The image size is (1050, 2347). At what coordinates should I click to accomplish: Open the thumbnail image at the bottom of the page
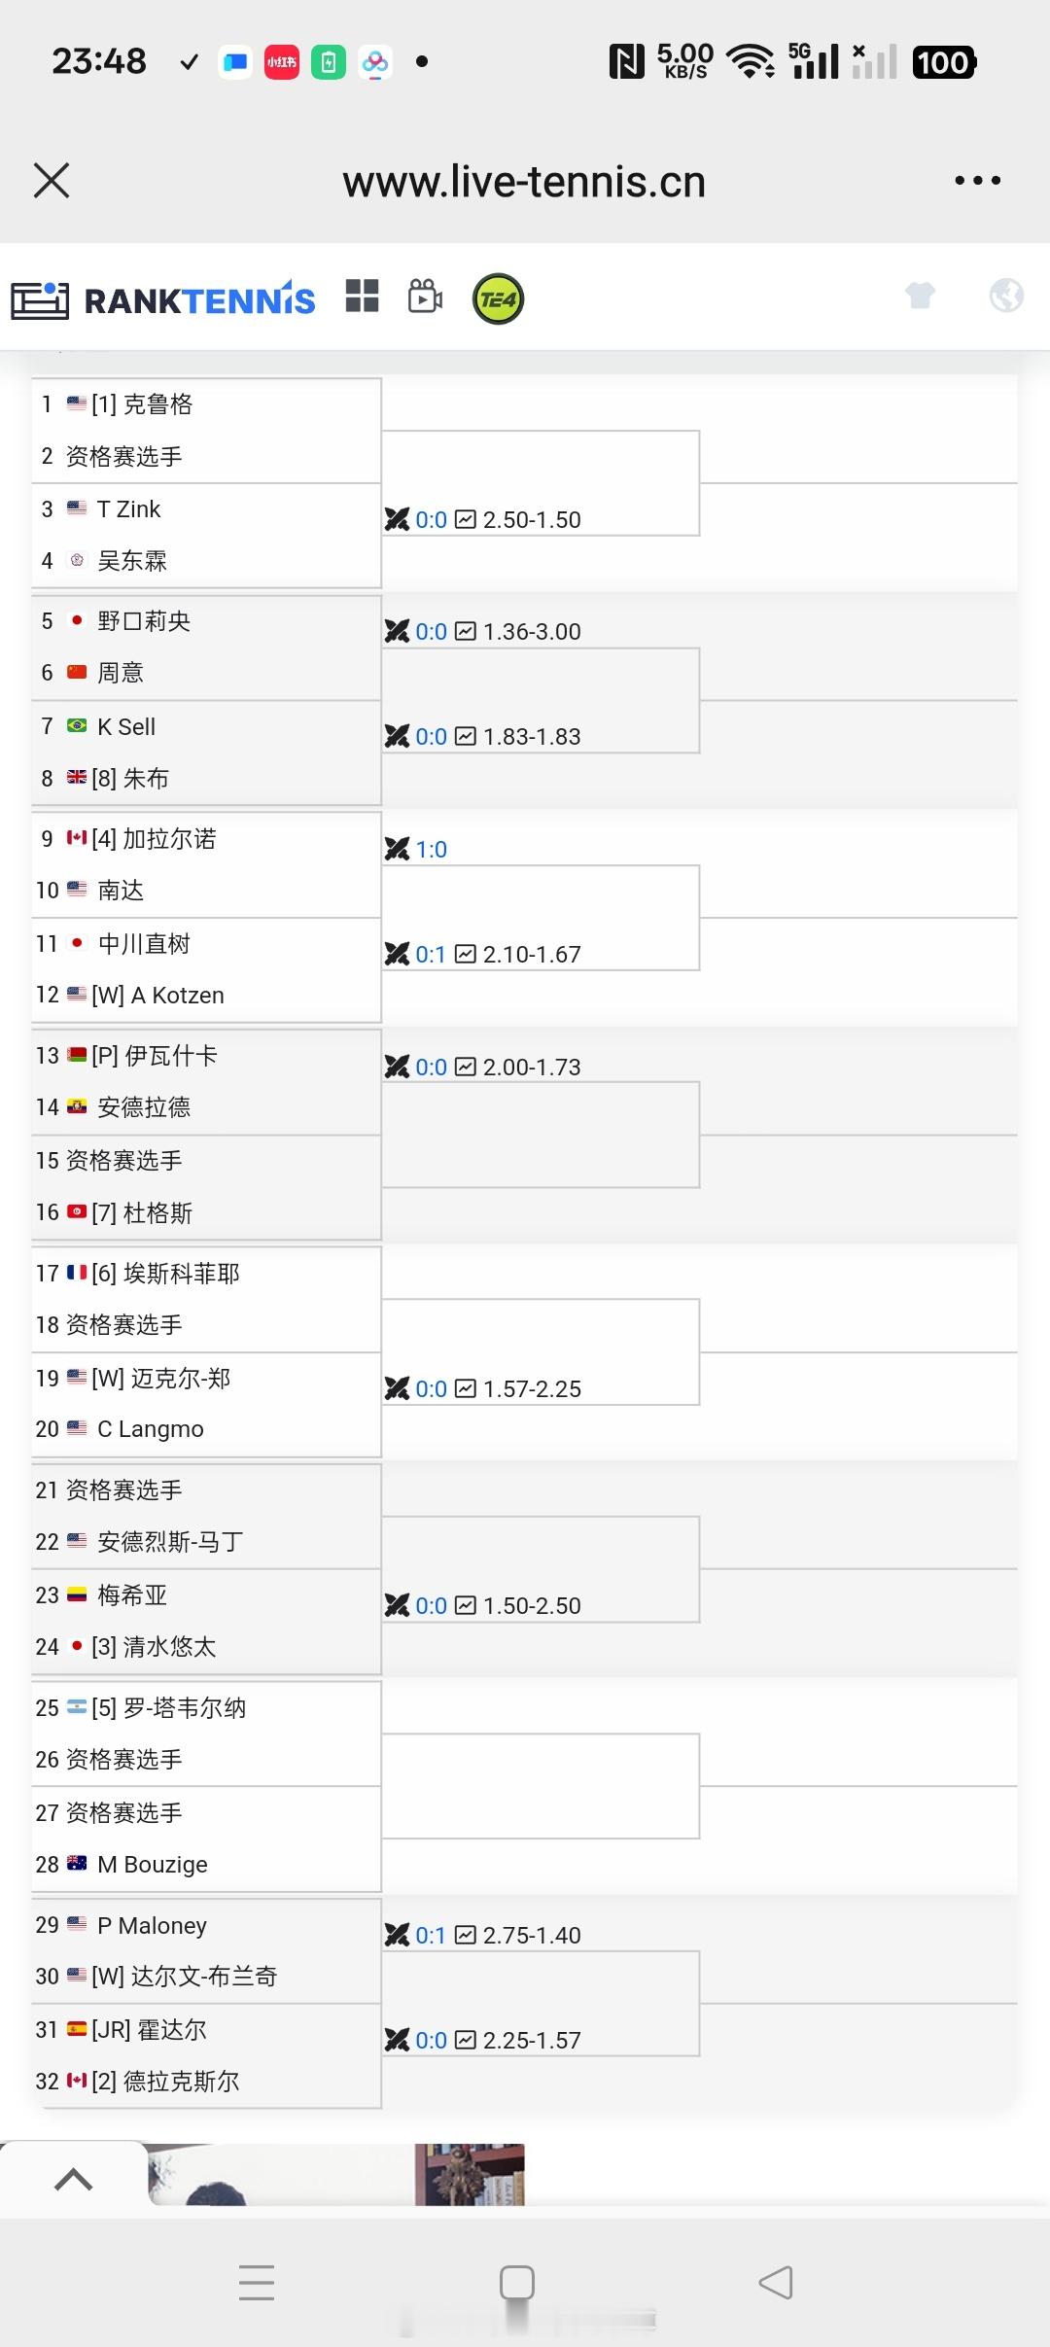pyautogui.click(x=336, y=2174)
